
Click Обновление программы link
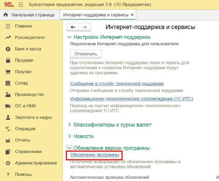(x=95, y=155)
